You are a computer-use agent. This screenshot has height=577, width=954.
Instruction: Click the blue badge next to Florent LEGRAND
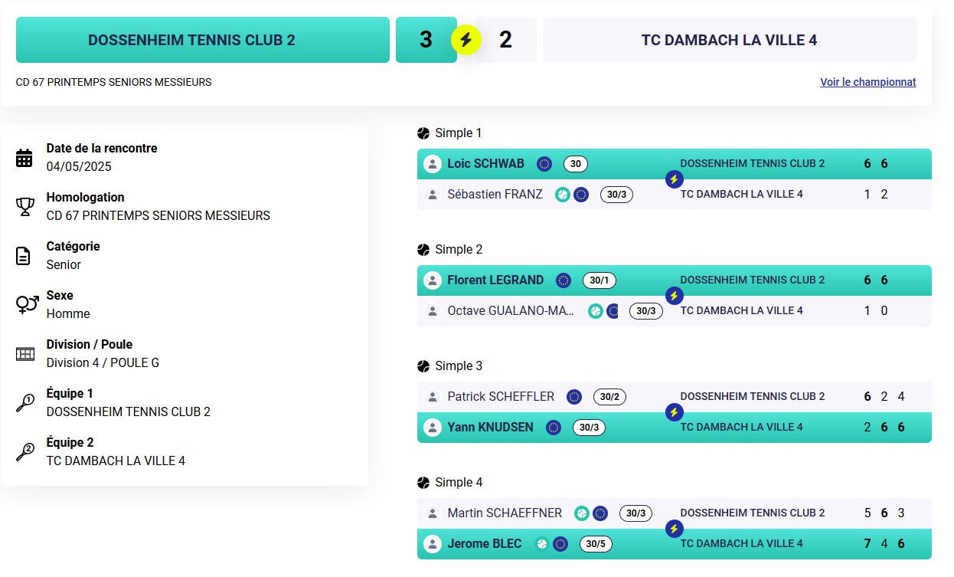pos(564,280)
